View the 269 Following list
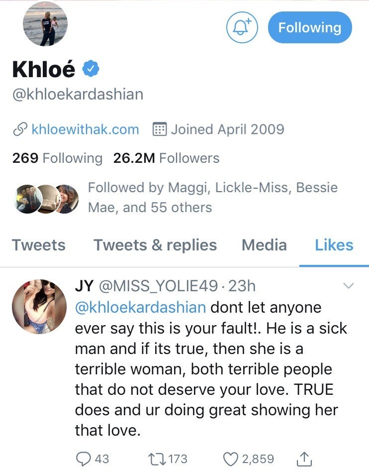Viewport: 369px width, 473px height. [57, 158]
